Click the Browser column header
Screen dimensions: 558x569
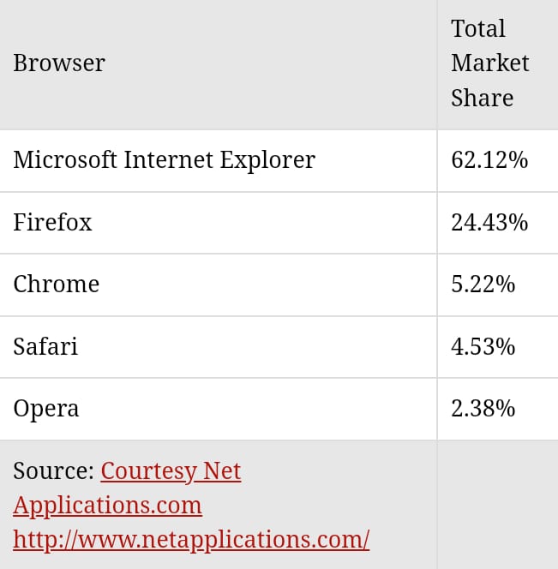click(x=59, y=63)
